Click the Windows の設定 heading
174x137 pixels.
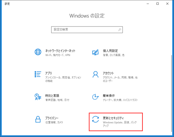click(x=87, y=16)
